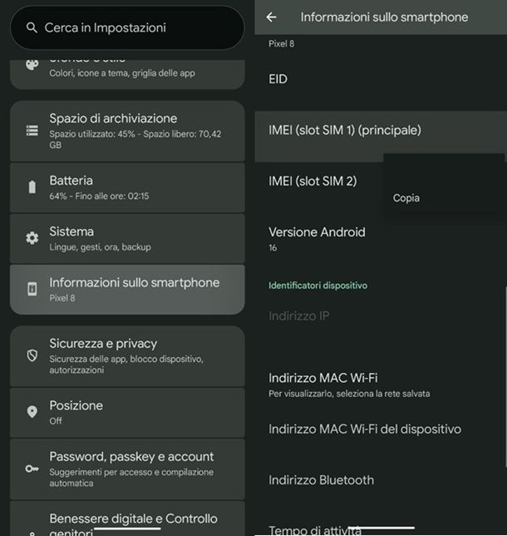The image size is (507, 536).
Task: Select Copia from the popup menu
Action: pos(406,198)
